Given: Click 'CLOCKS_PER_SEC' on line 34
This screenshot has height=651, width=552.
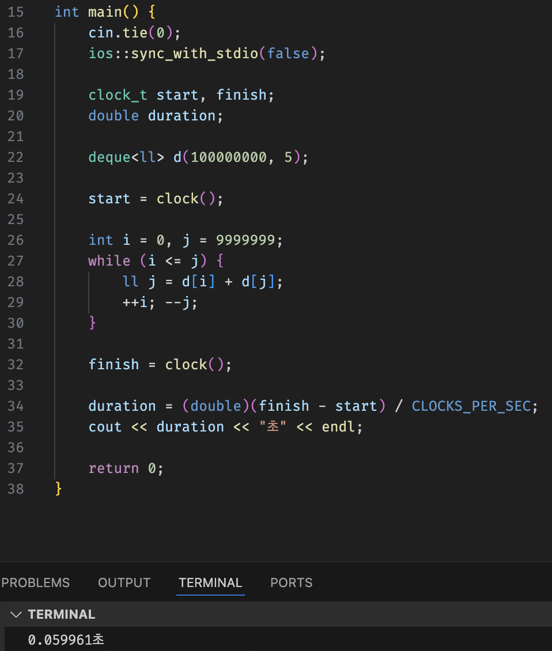Looking at the screenshot, I should tap(471, 406).
